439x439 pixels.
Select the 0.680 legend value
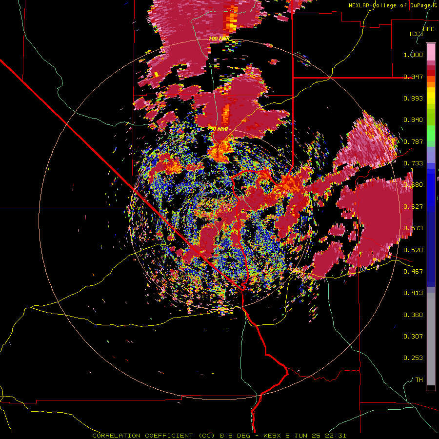[x=413, y=185]
